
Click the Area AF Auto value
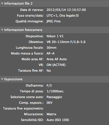57,59
